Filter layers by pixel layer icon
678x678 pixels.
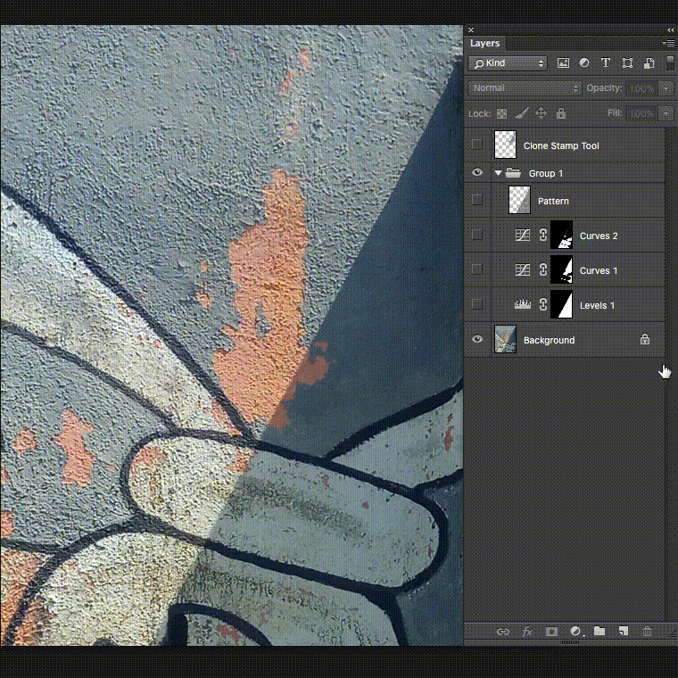pos(563,63)
